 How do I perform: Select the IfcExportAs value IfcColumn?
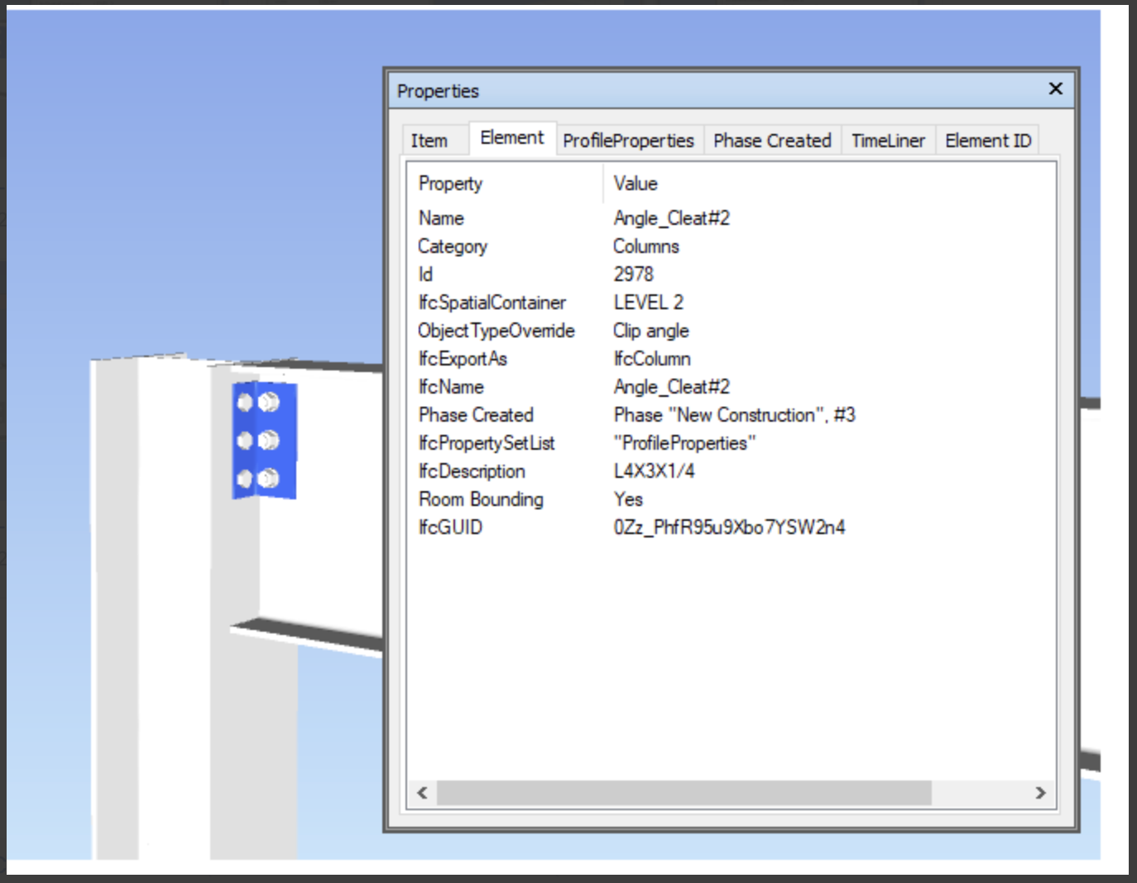click(x=650, y=359)
